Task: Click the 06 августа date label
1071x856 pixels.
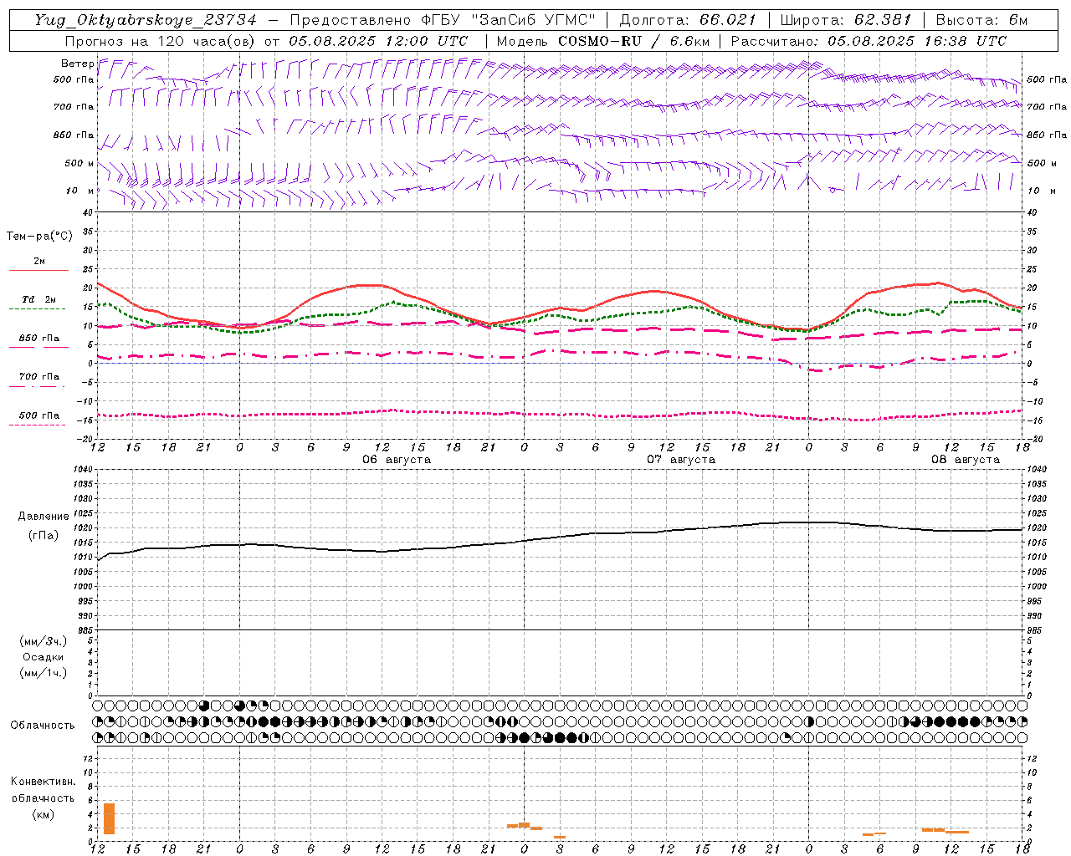Action: click(397, 460)
